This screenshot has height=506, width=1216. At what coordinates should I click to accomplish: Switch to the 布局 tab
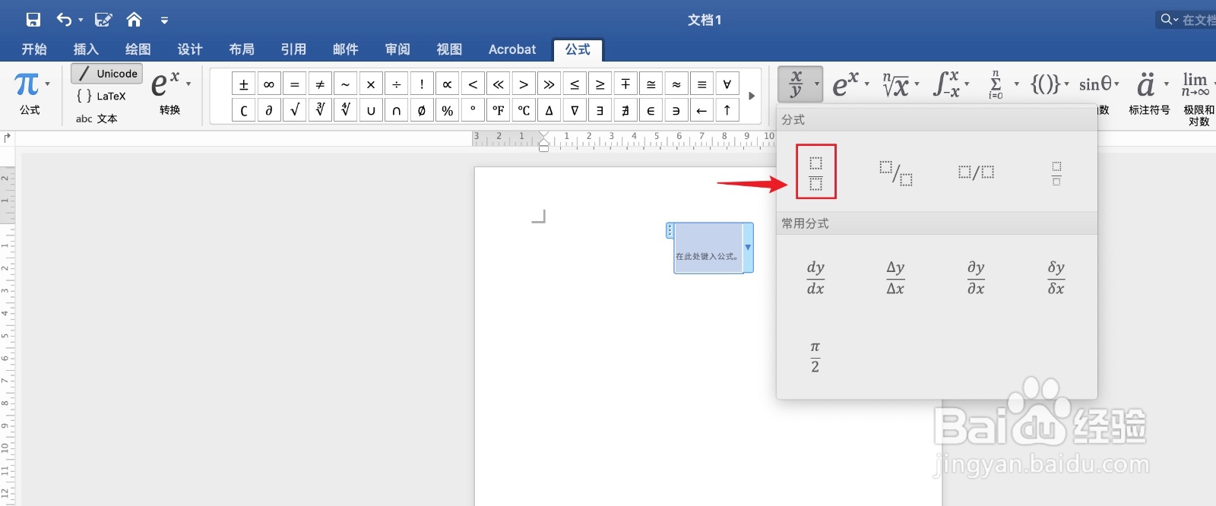(242, 49)
